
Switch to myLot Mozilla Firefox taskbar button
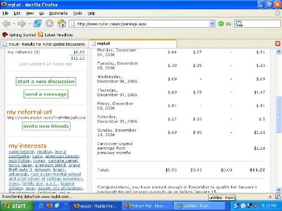tap(96, 206)
